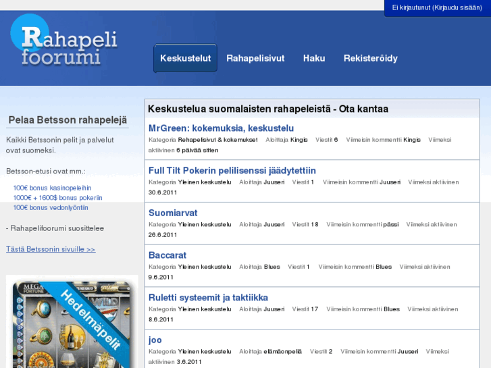Select category Rehapelisivut & kokemukset in MrGreen row
Image resolution: width=491 pixels, height=368 pixels.
pyautogui.click(x=218, y=140)
